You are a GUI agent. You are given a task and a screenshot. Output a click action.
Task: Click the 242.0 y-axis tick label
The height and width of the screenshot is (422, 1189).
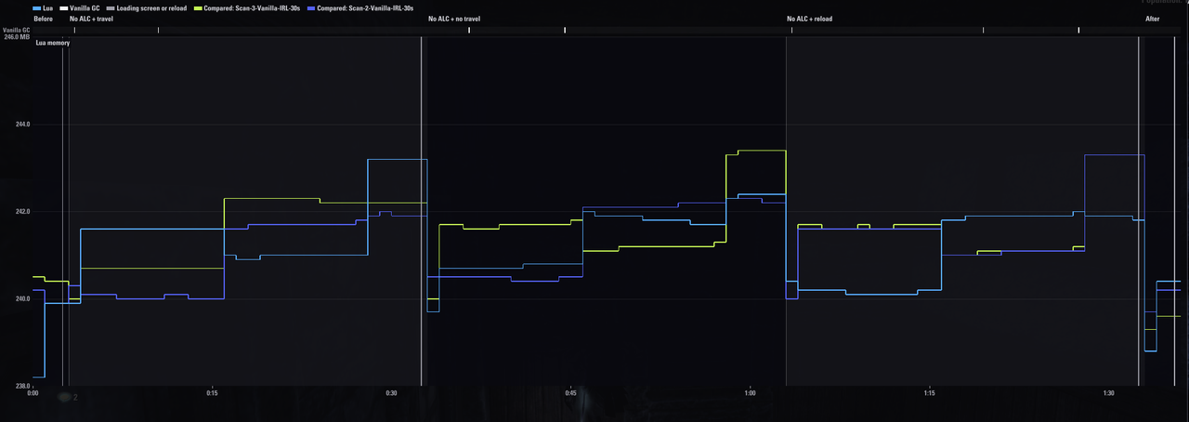pos(22,211)
